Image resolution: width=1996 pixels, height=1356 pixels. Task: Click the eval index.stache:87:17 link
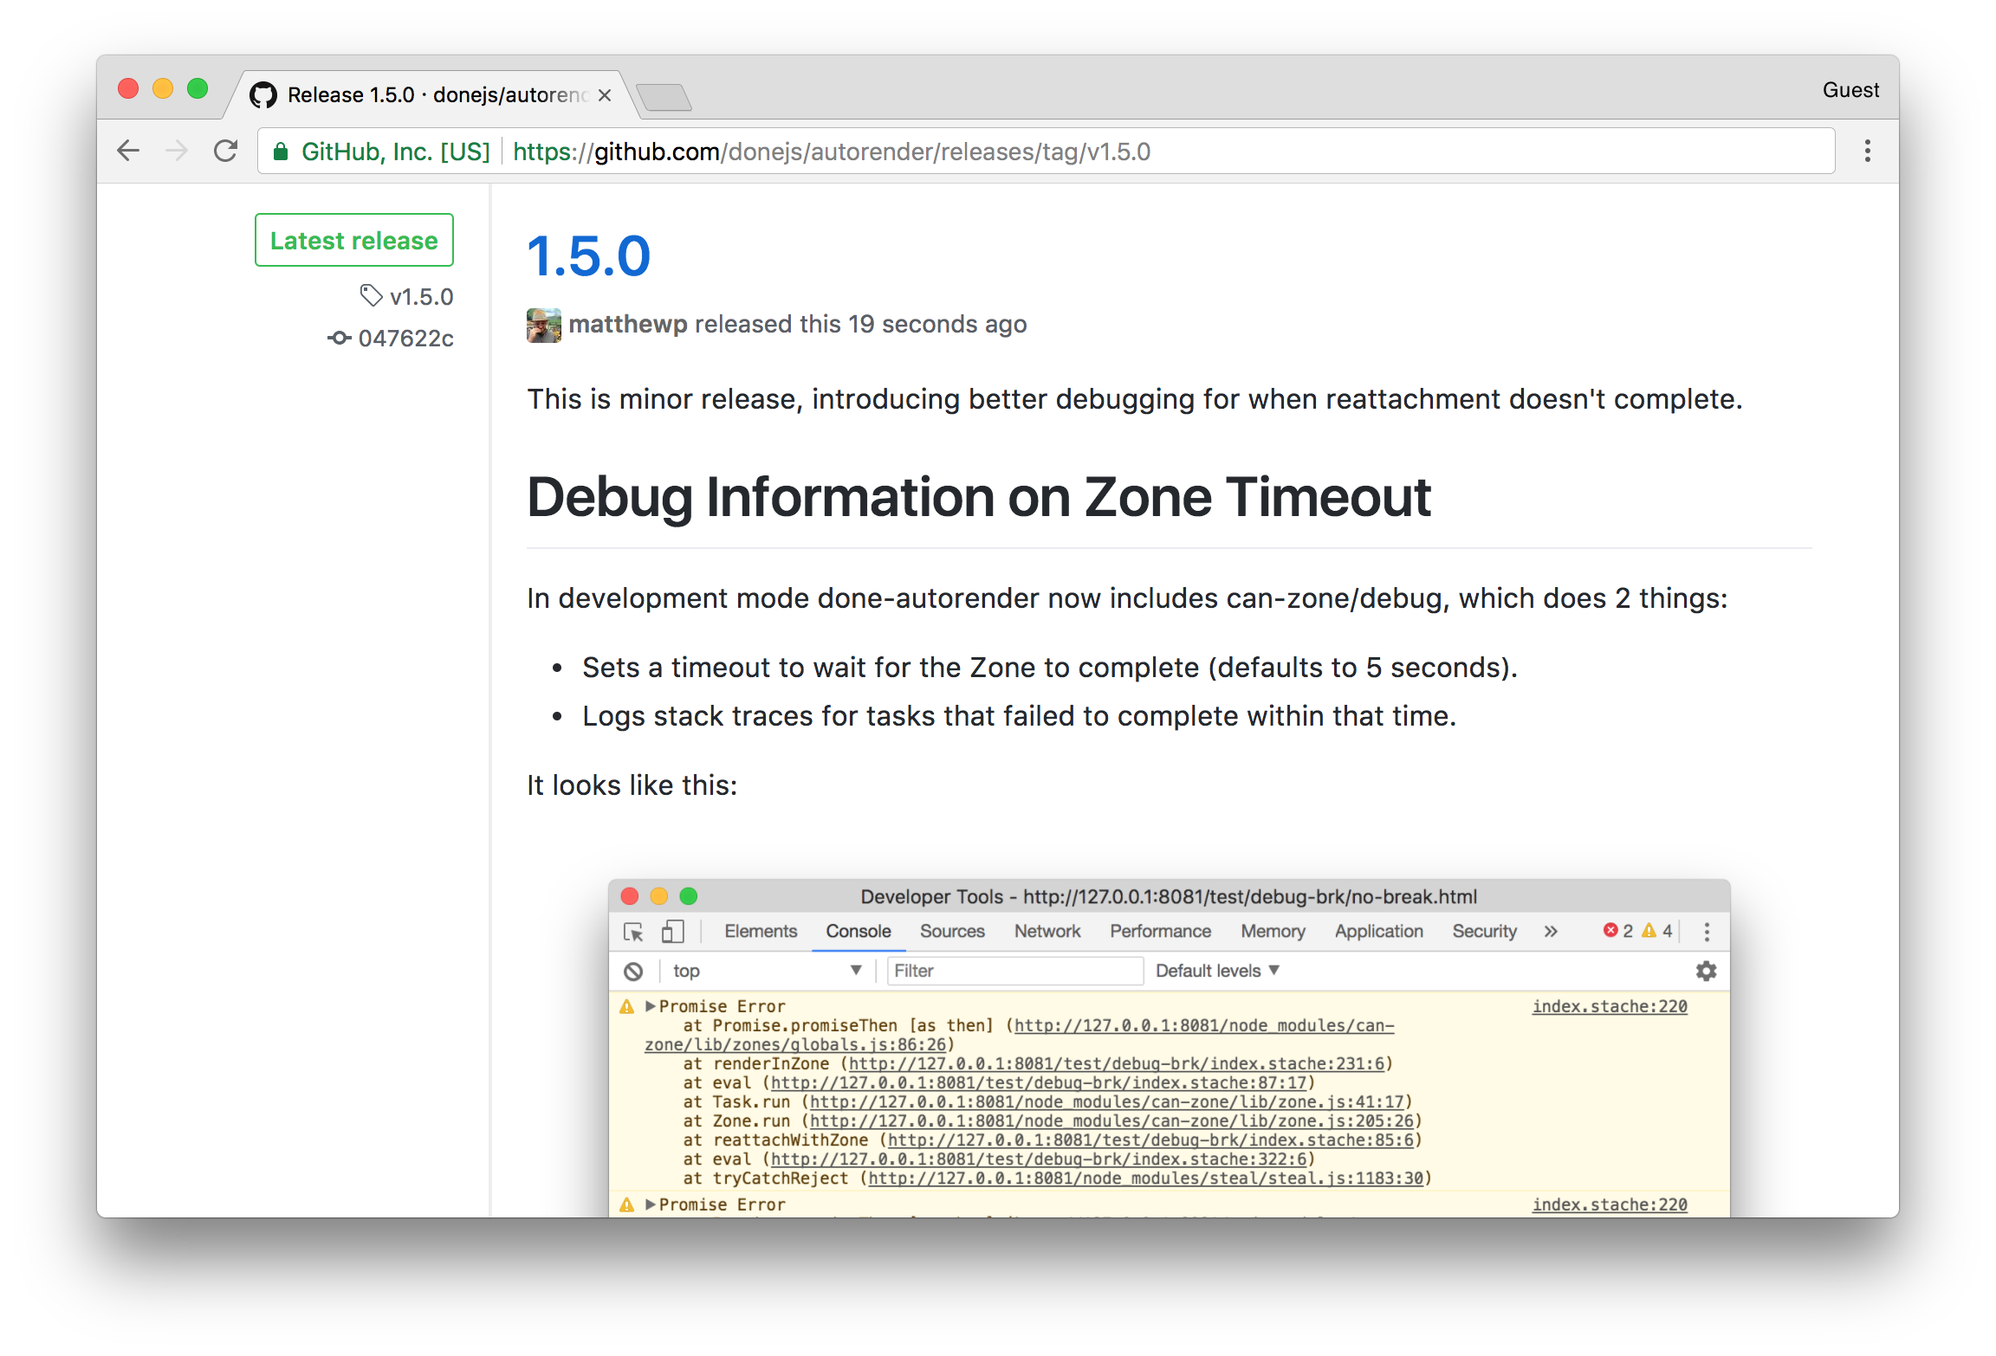[x=1039, y=1082]
